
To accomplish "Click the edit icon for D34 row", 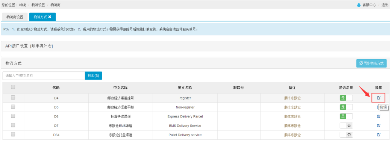I will (379, 135).
